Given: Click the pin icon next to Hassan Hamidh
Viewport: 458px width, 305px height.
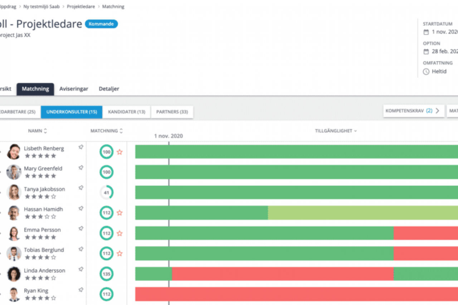Looking at the screenshot, I should 81,208.
